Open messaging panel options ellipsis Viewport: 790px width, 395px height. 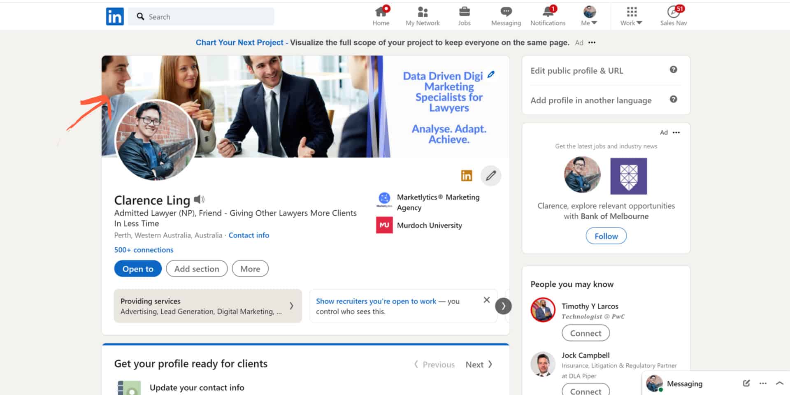coord(763,383)
